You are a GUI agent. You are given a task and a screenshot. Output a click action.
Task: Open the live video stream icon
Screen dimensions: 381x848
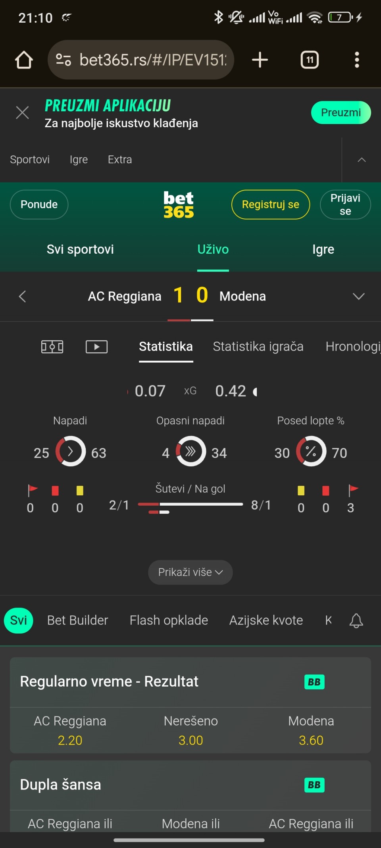point(96,347)
